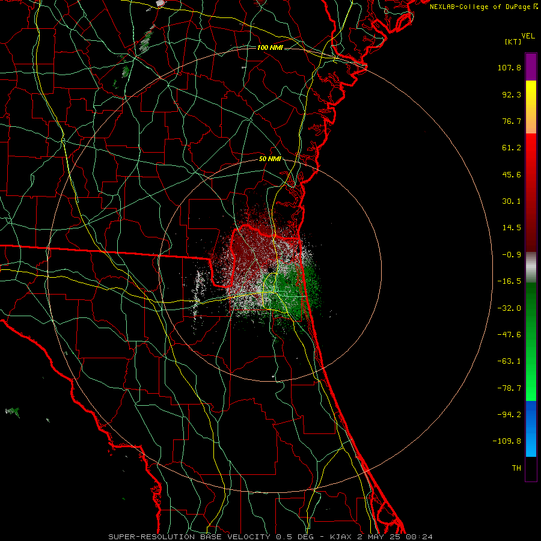Select the 92.3 legend value

[512, 94]
